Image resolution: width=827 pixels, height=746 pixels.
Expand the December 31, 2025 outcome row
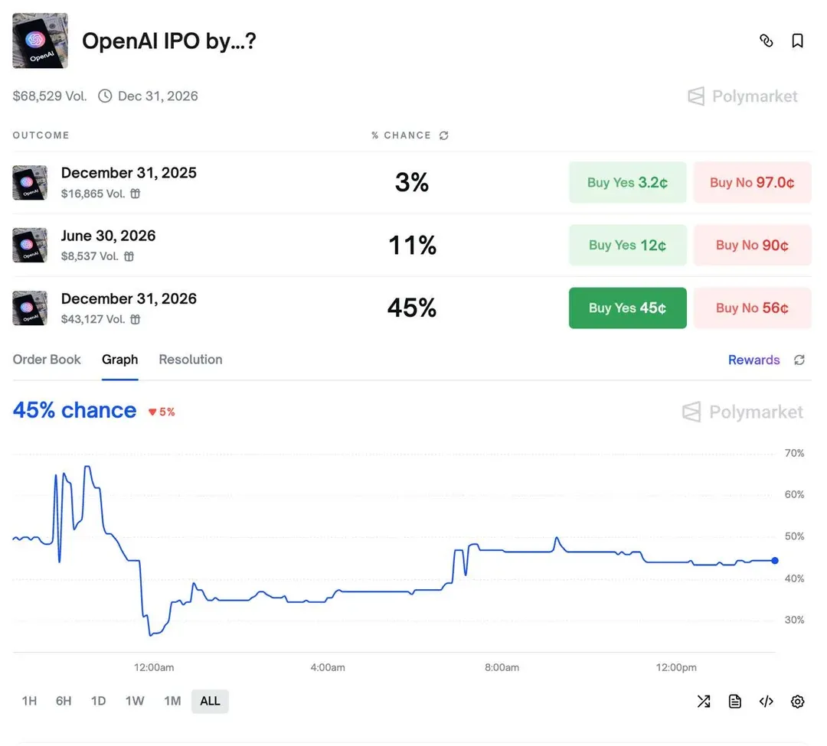click(129, 173)
